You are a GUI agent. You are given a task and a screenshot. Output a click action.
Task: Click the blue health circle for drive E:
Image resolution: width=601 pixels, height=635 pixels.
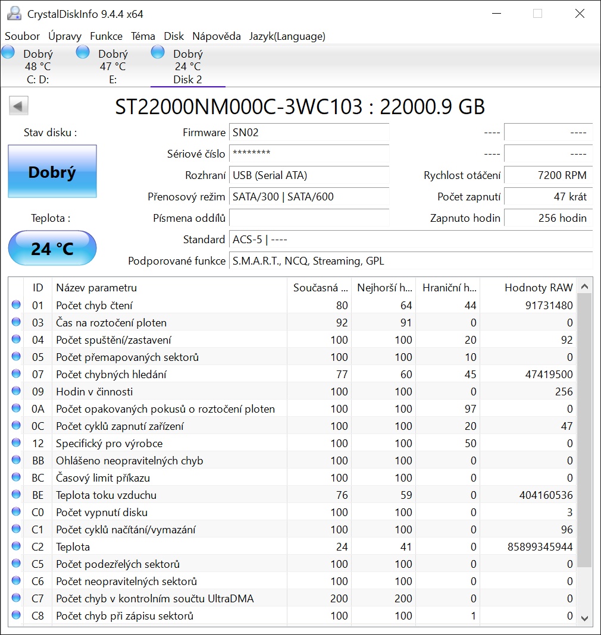82,52
